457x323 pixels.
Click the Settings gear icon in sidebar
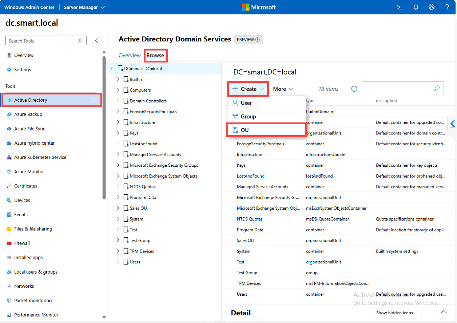coord(9,69)
